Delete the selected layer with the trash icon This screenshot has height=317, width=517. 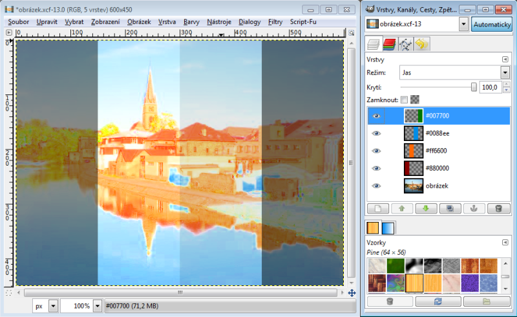[498, 208]
